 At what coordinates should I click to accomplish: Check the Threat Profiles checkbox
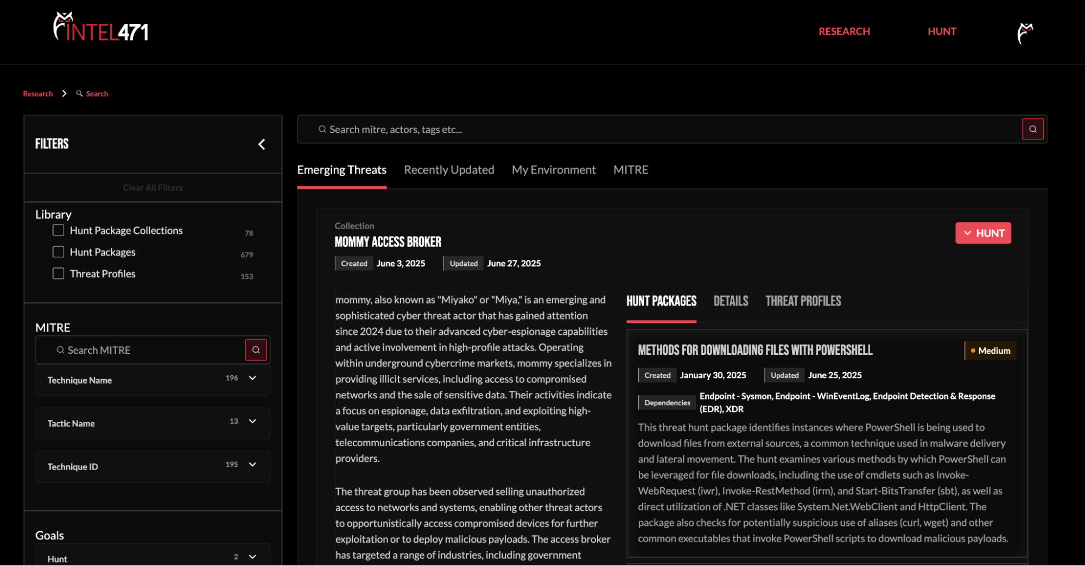click(58, 274)
